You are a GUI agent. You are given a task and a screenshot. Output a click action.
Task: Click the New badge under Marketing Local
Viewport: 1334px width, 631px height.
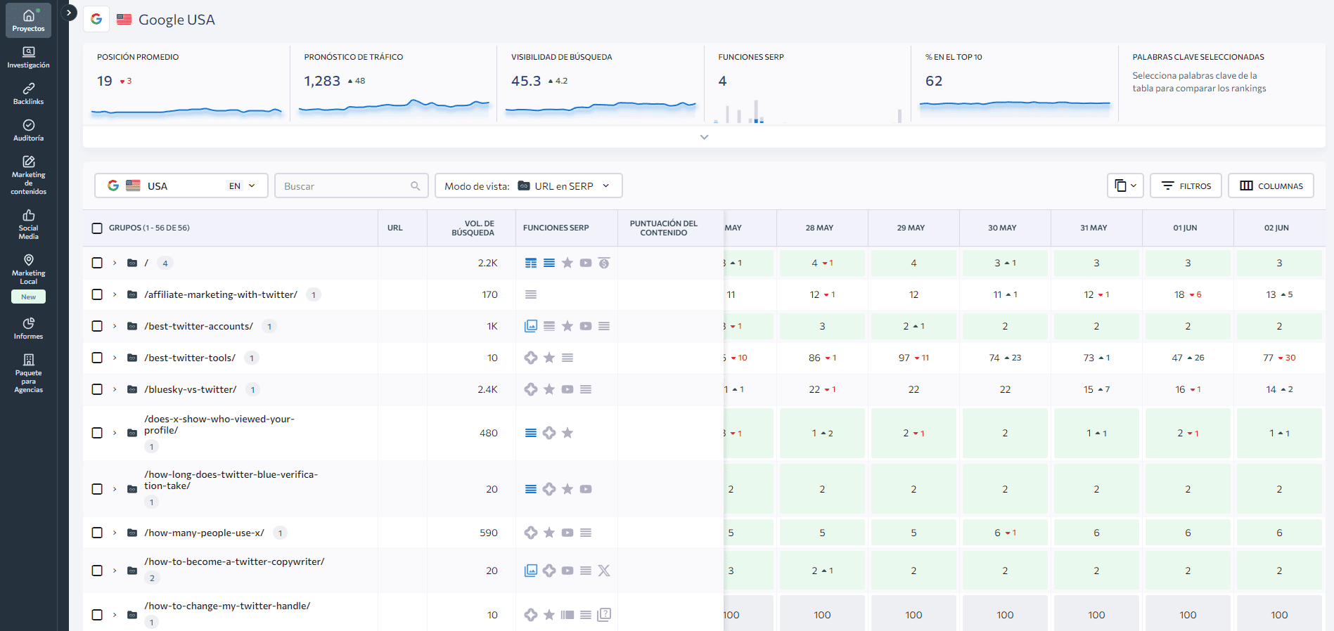tap(28, 297)
